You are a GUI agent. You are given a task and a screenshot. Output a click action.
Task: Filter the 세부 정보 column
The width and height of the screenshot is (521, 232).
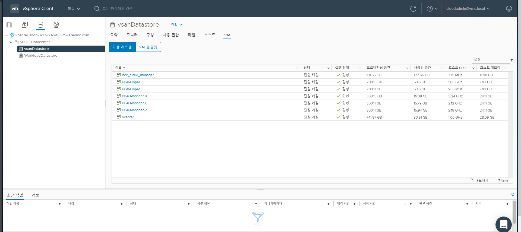[x=256, y=204]
